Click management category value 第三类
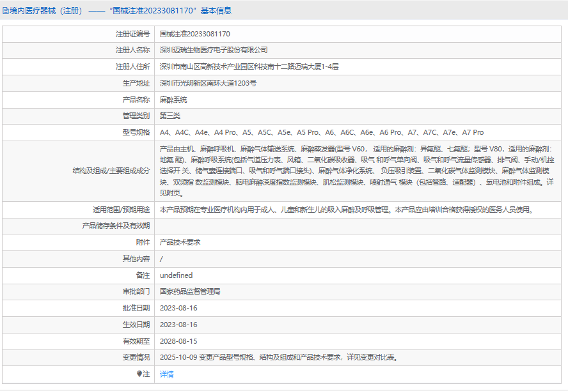568x391 pixels. (x=170, y=116)
